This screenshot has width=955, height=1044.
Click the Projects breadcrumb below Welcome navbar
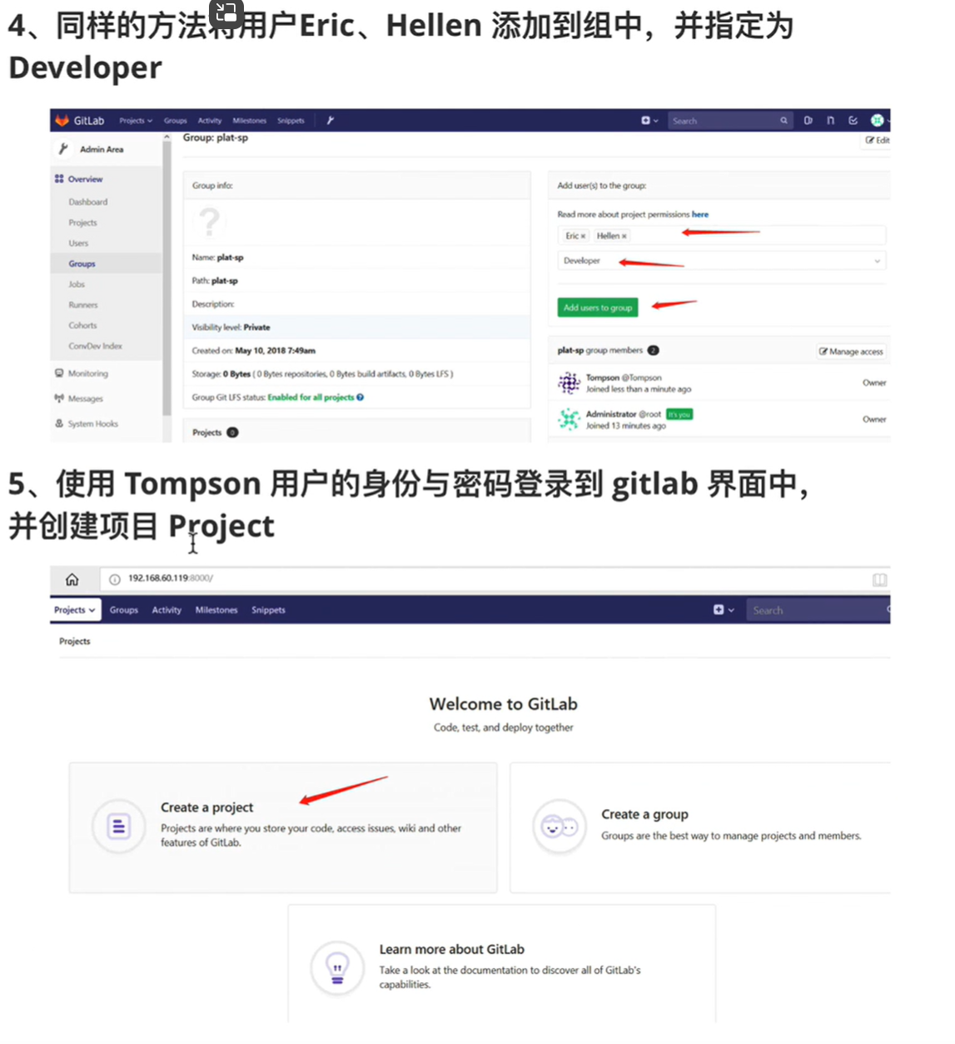[x=74, y=642]
